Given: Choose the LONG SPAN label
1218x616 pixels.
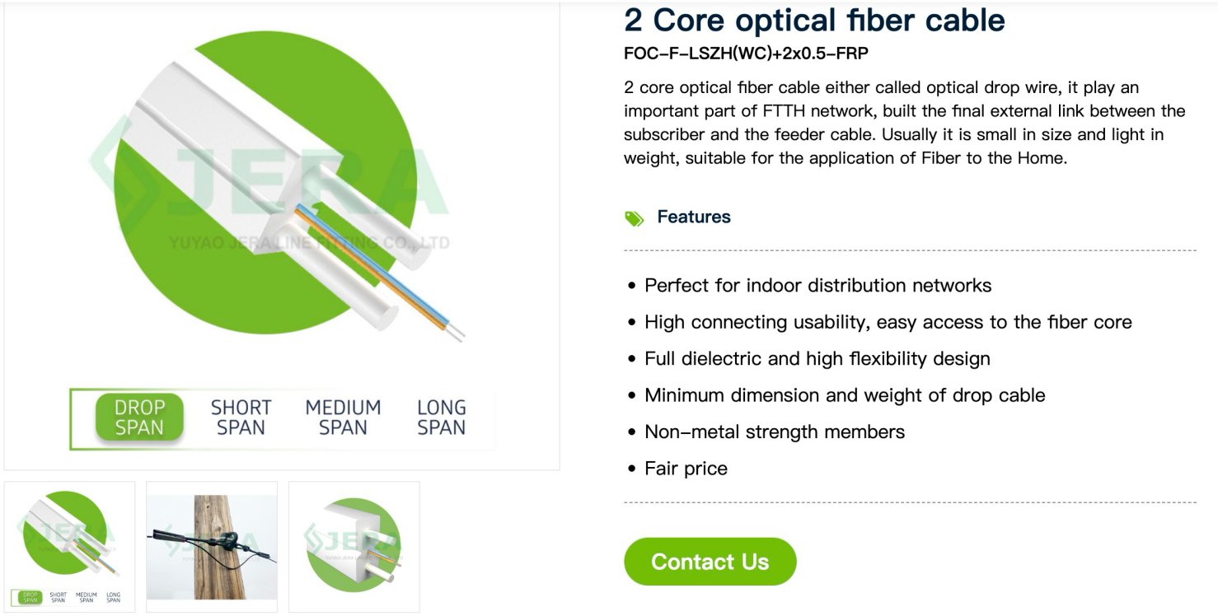Looking at the screenshot, I should 442,418.
